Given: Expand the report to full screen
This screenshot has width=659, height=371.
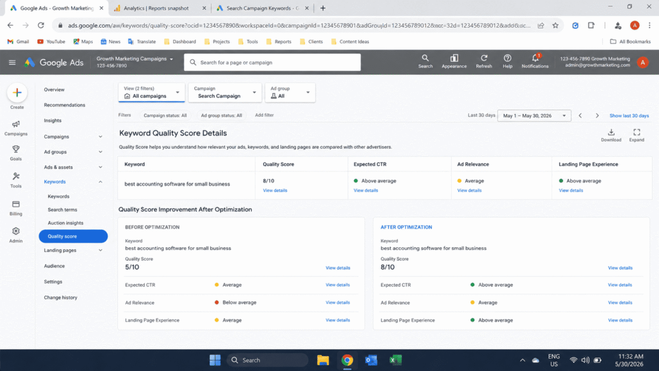Looking at the screenshot, I should coord(636,135).
